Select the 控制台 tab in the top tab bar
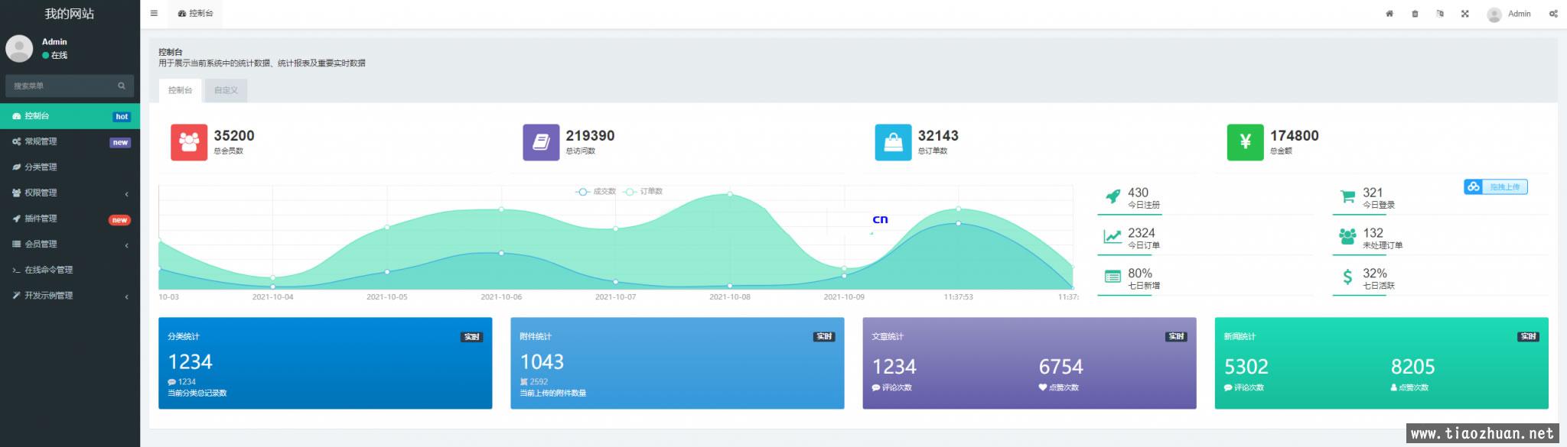 click(195, 14)
